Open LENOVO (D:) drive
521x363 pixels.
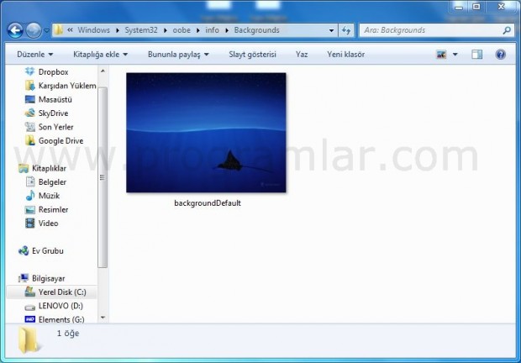(x=54, y=306)
